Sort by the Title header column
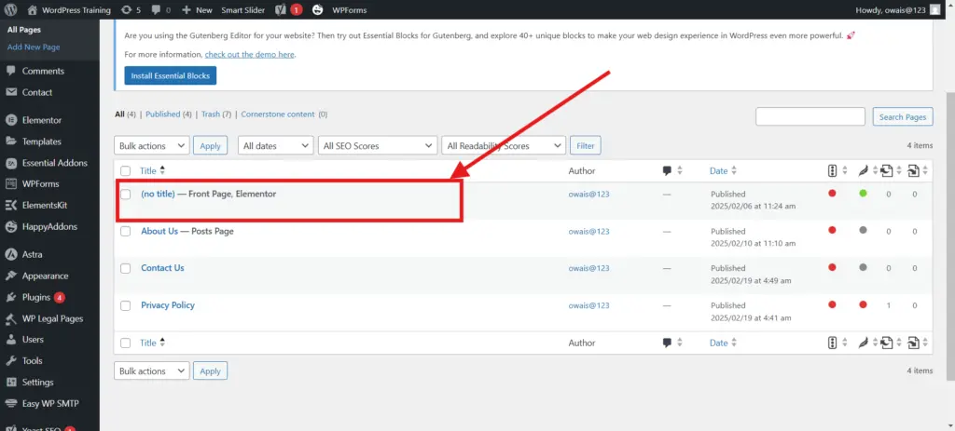The height and width of the screenshot is (431, 955). (153, 171)
